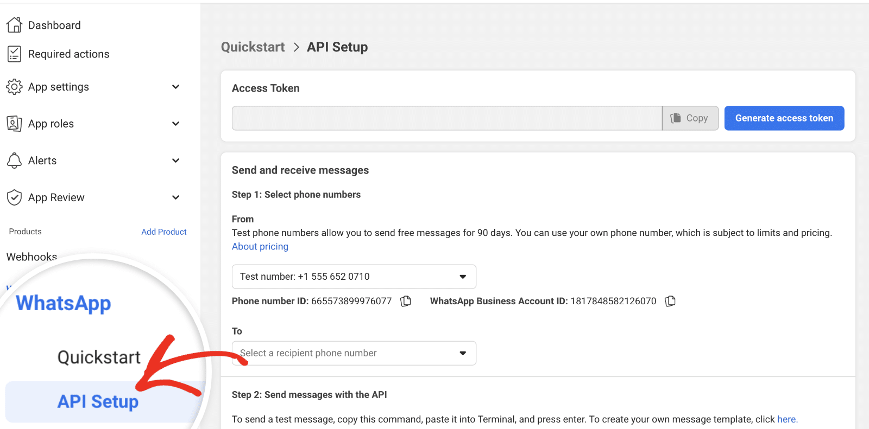The height and width of the screenshot is (429, 869).
Task: Open the About pricing link
Action: pyautogui.click(x=260, y=246)
